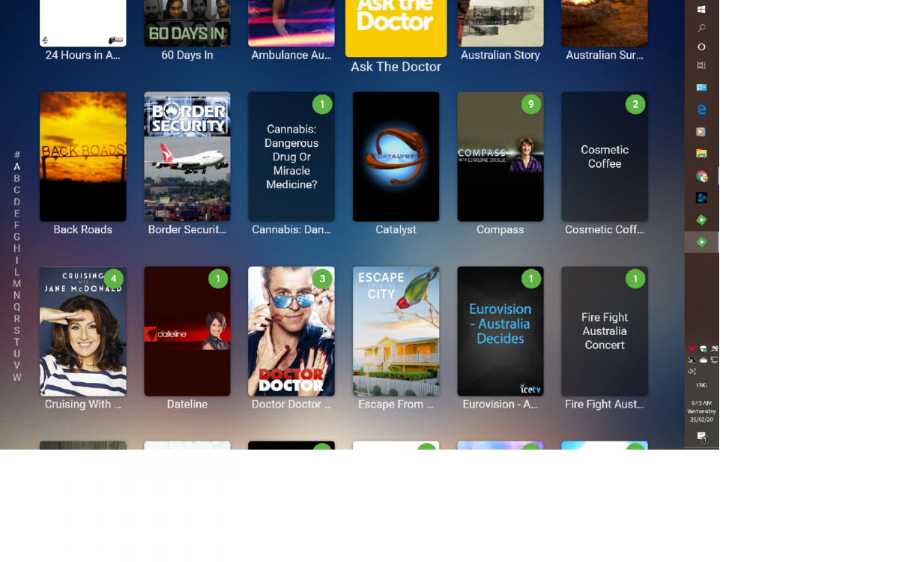Screen dimensions: 899x562
Task: Open the Compass show poster
Action: (x=500, y=157)
